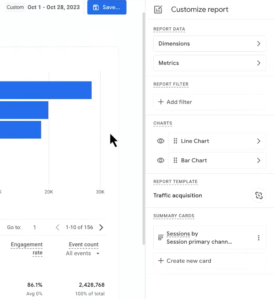Expand the Dimensions section

[210, 44]
